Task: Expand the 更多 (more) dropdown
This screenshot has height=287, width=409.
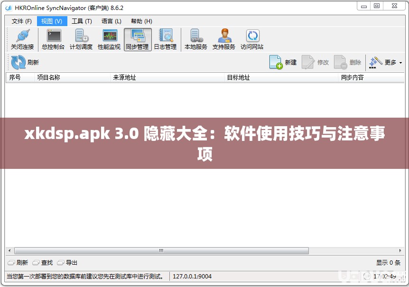Action: pos(388,62)
